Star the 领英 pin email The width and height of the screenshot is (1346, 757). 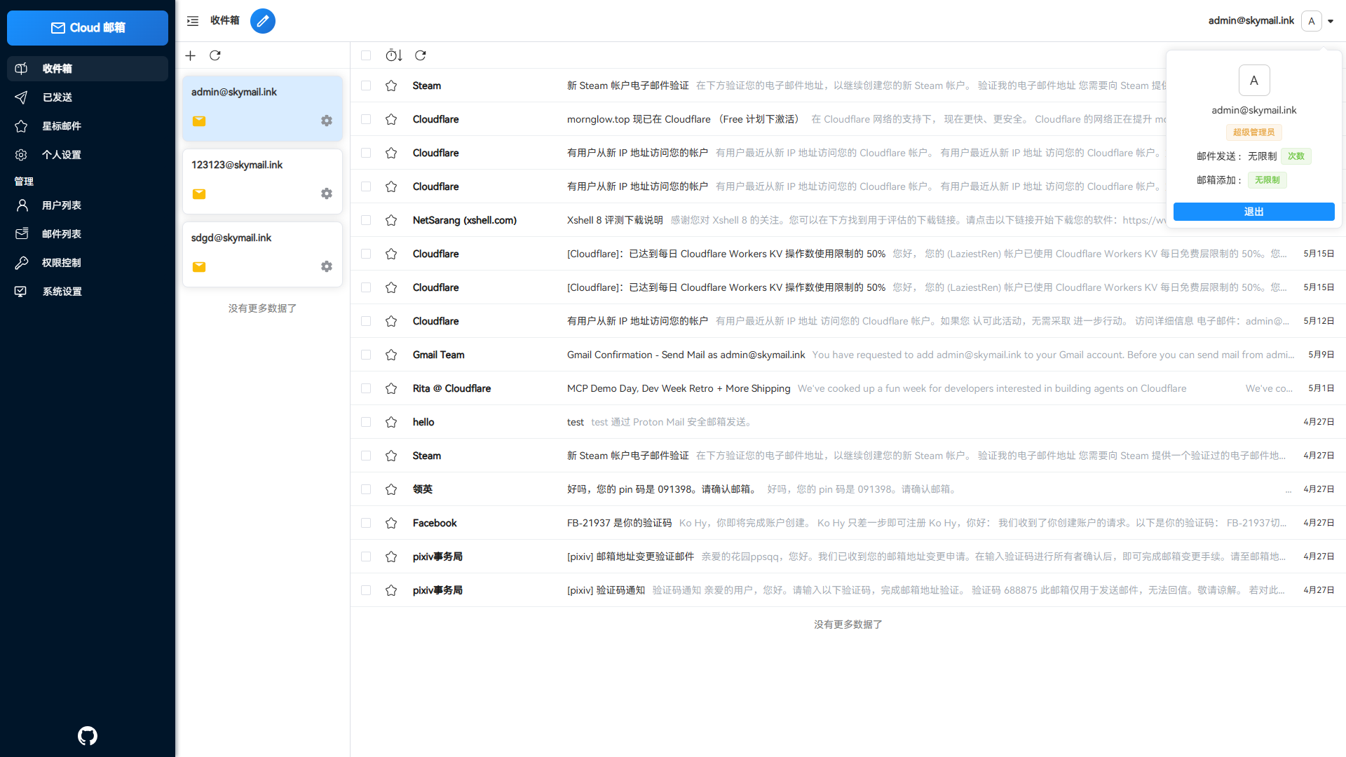[391, 489]
